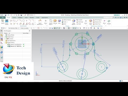128x96 pixels.
Task: Click the Offset Region button
Action: [97, 20]
